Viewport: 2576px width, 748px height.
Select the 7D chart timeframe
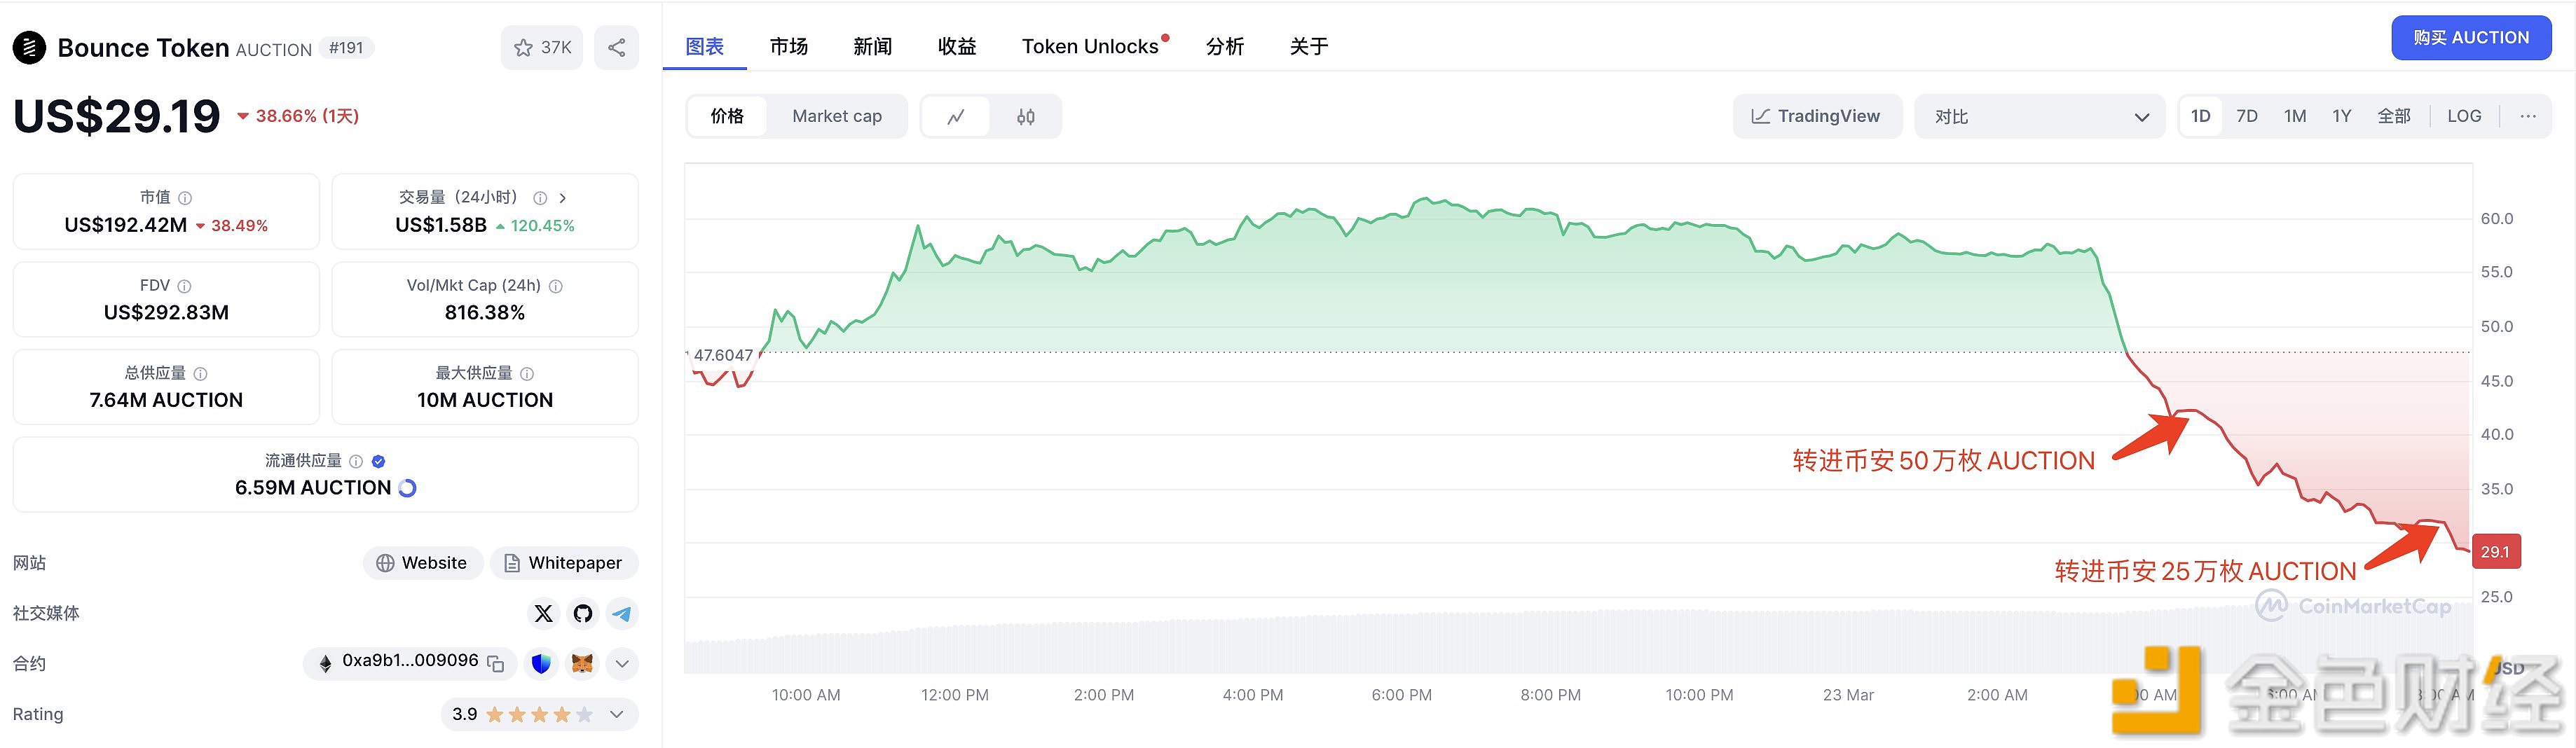2247,116
